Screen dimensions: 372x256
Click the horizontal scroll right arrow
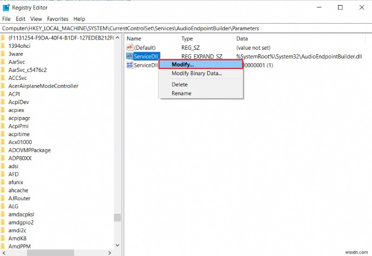tap(110, 253)
